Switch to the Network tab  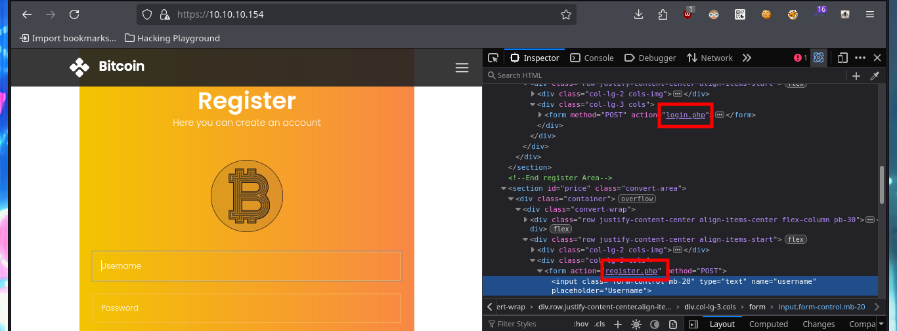[x=709, y=58]
